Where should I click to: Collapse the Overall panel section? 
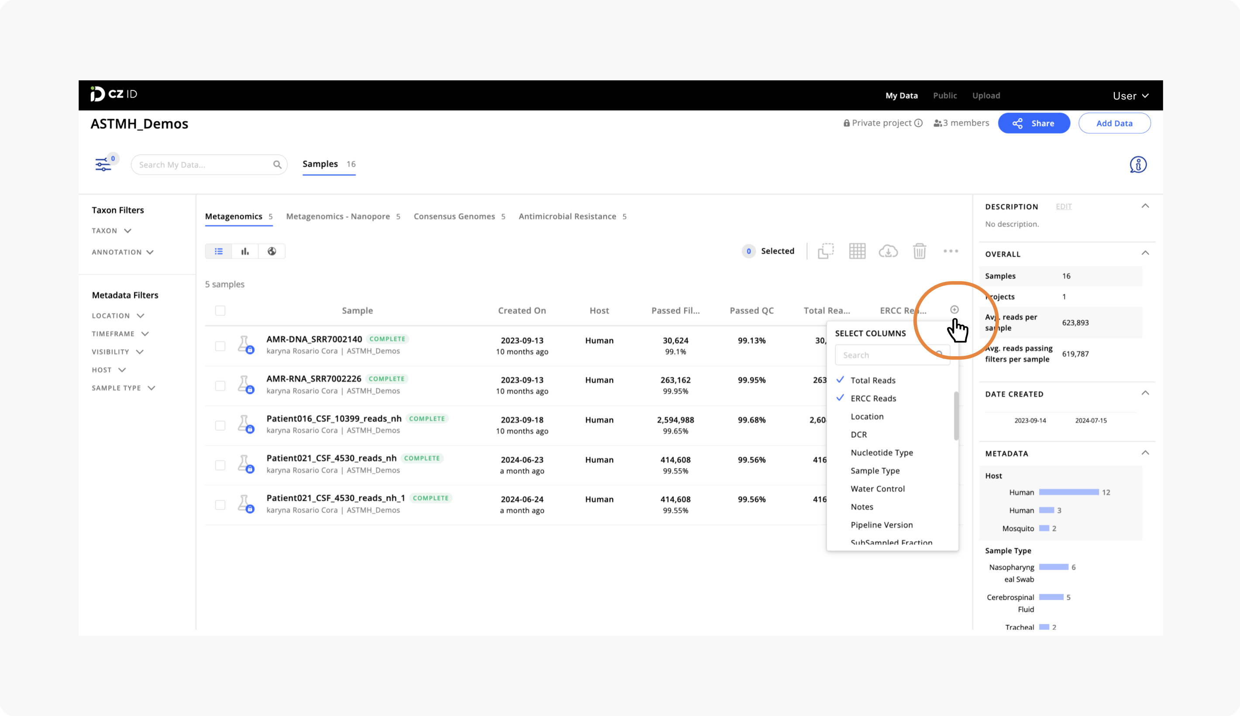[x=1146, y=253]
